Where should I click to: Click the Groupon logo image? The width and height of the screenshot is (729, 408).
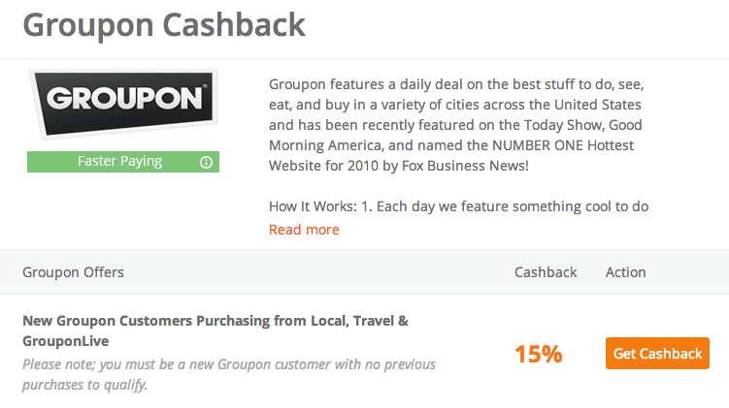point(123,102)
